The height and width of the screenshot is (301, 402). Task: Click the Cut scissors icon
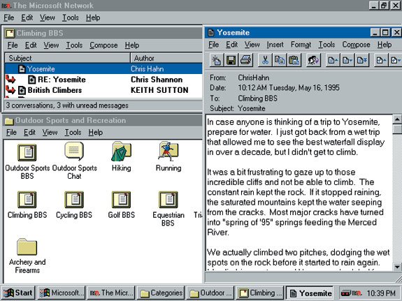(x=265, y=61)
